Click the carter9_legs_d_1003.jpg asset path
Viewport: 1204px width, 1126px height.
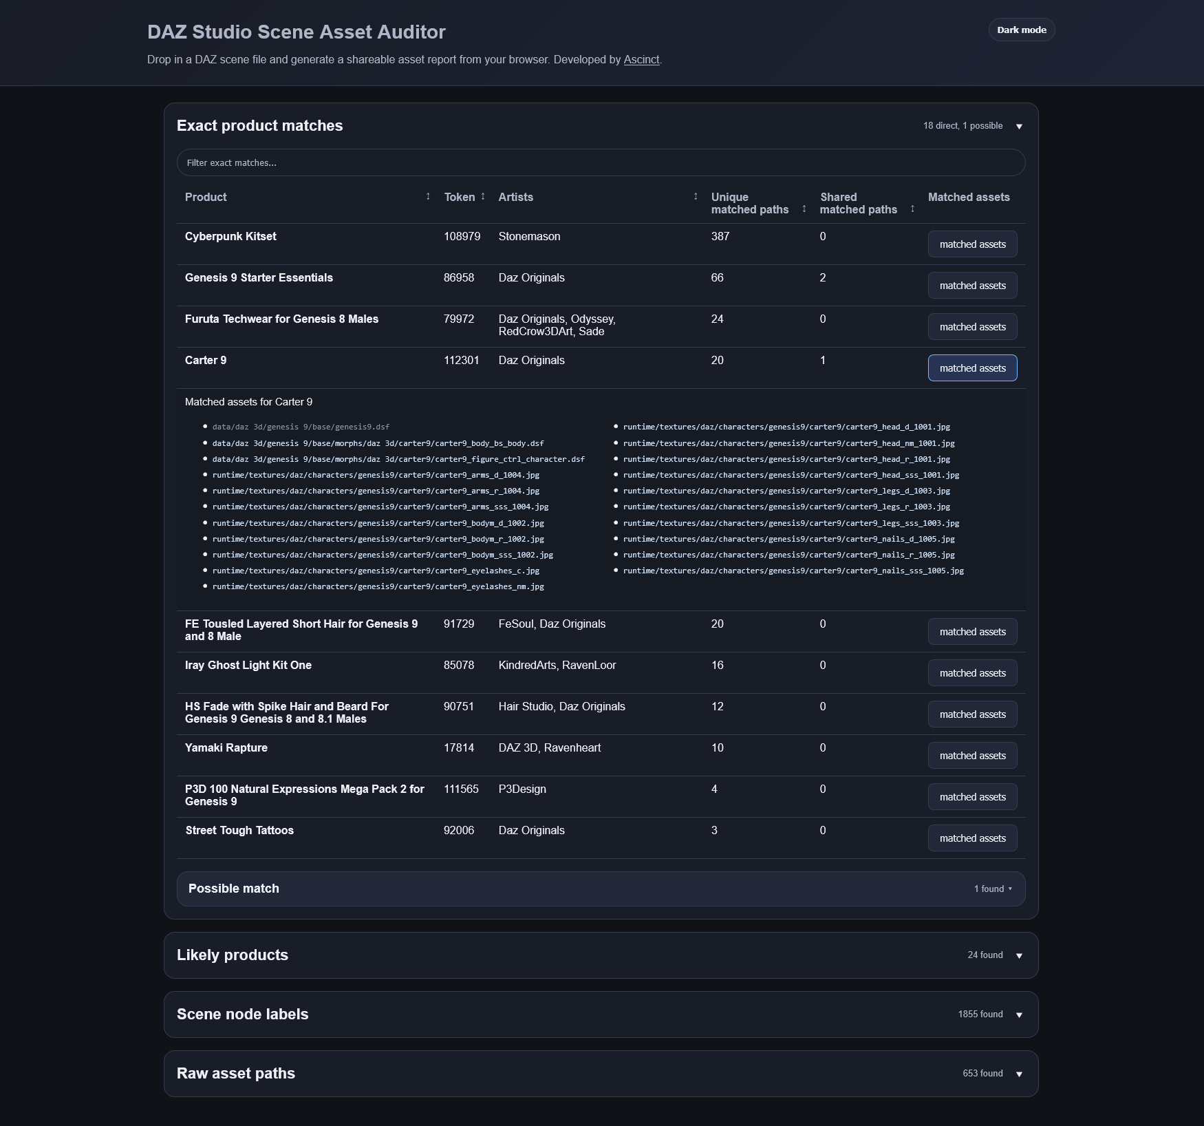point(786,491)
